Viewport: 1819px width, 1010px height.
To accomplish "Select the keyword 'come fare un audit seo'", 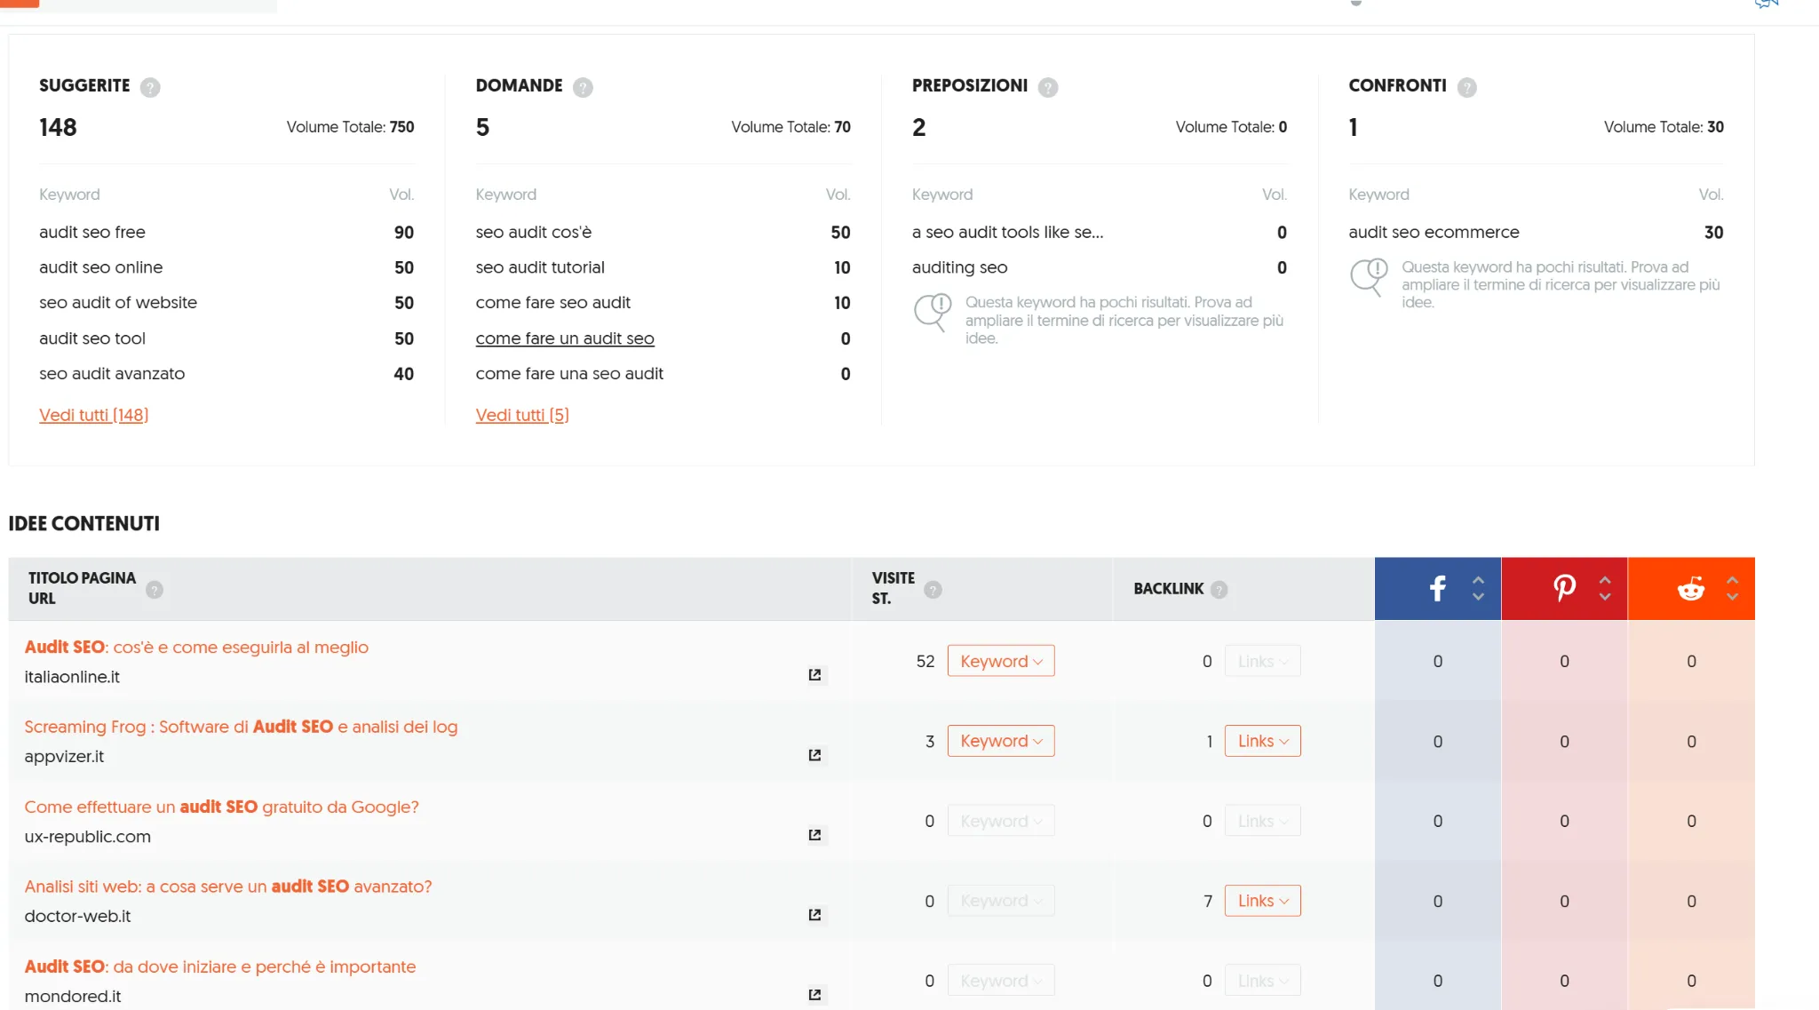I will point(565,338).
